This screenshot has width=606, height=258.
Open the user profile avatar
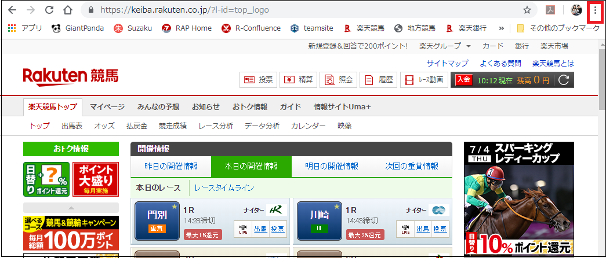576,10
